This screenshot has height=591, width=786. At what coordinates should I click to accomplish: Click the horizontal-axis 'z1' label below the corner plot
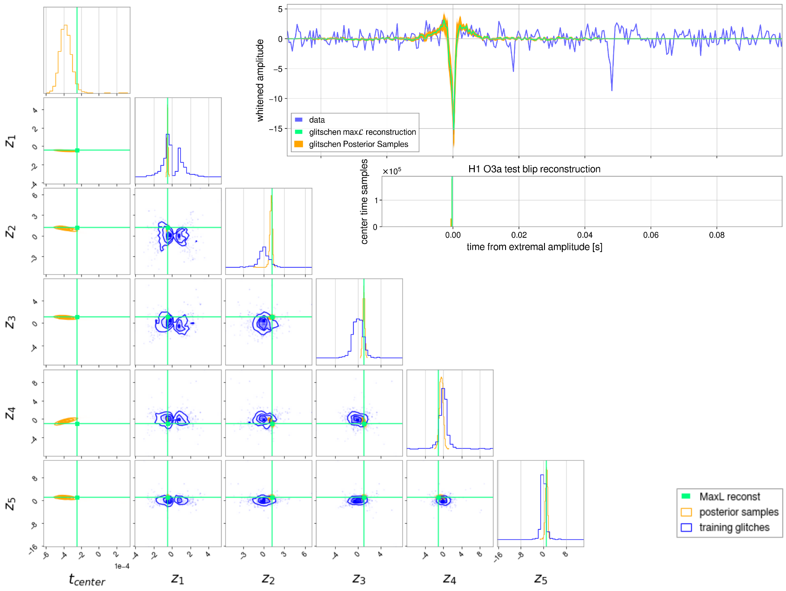[177, 578]
